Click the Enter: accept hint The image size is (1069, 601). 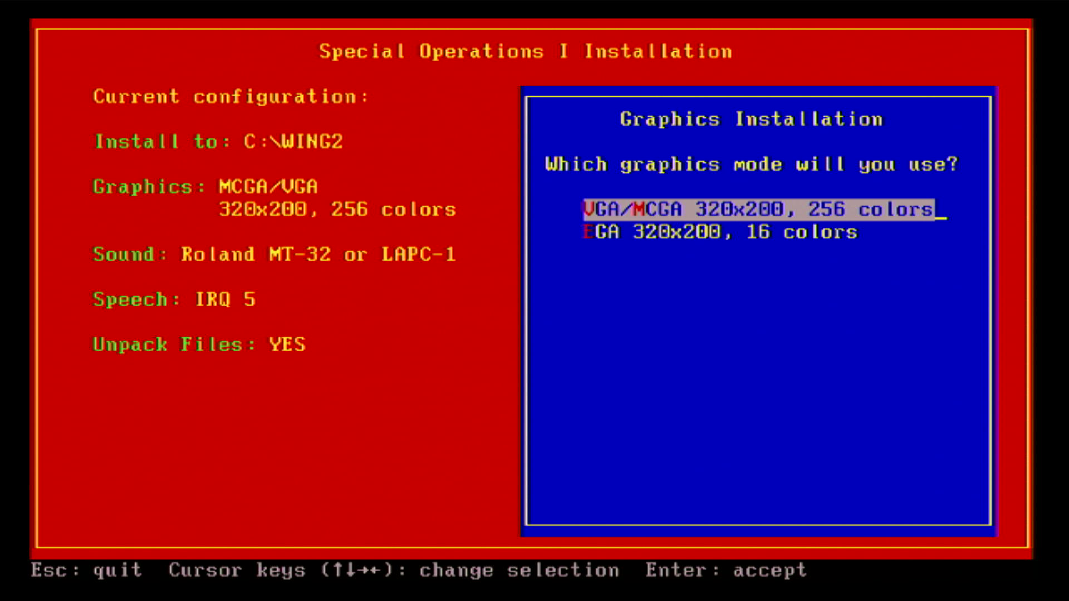click(x=725, y=570)
